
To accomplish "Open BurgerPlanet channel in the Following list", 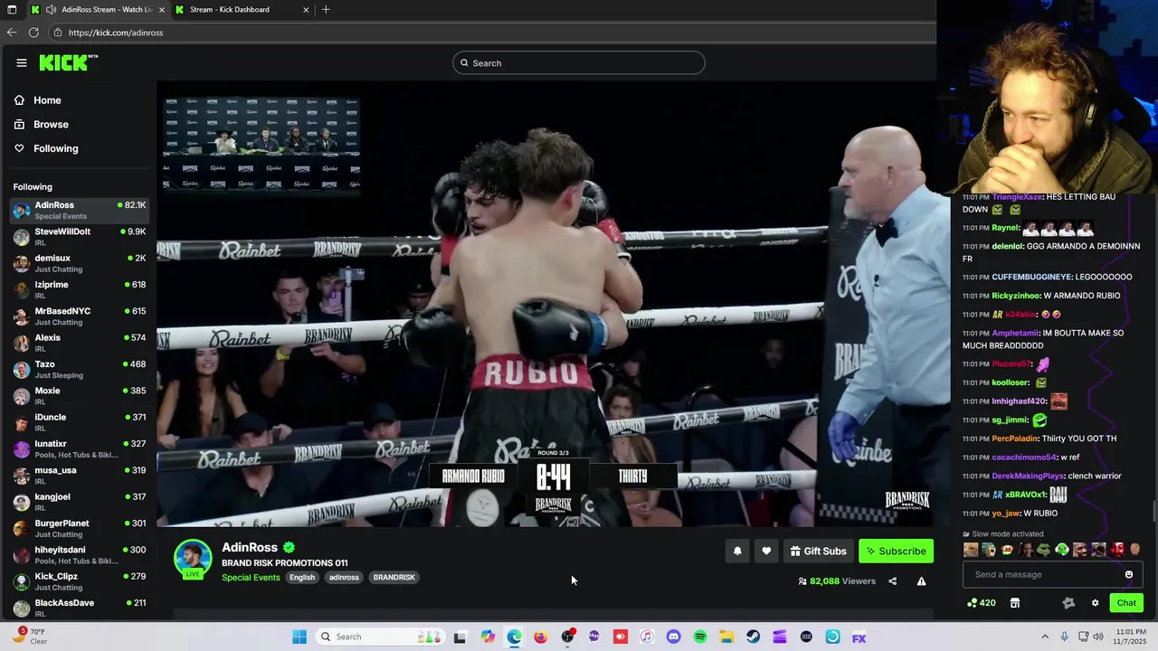I will point(80,528).
